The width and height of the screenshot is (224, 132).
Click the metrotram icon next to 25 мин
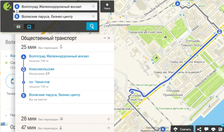pyautogui.click(x=61, y=47)
